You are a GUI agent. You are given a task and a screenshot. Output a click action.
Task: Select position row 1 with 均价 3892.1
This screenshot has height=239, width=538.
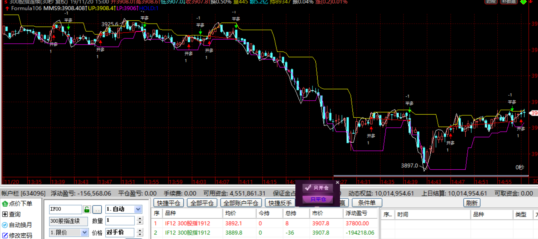[x=265, y=223]
